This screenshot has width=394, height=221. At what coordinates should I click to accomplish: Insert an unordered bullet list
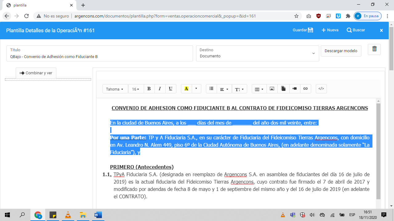211,89
